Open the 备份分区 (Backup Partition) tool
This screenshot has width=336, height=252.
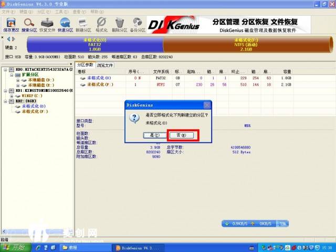[x=138, y=25]
